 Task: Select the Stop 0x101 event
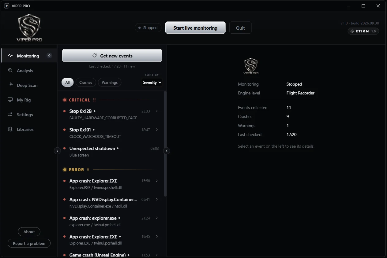pos(111,133)
